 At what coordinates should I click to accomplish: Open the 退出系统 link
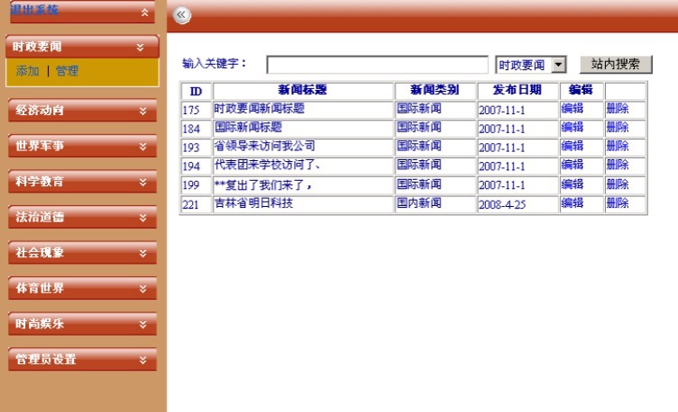pos(34,9)
